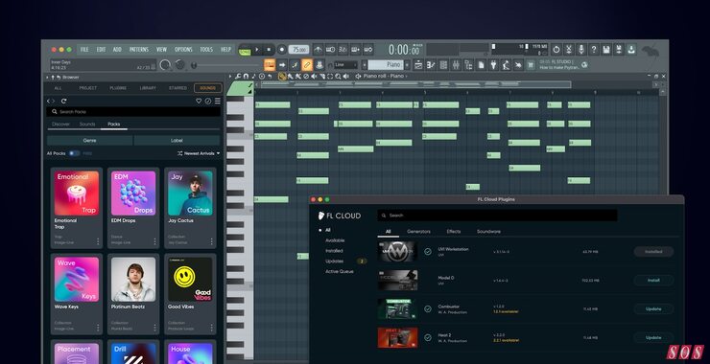
Task: Click the magnet snap icon in Piano roll
Action: 246,77
